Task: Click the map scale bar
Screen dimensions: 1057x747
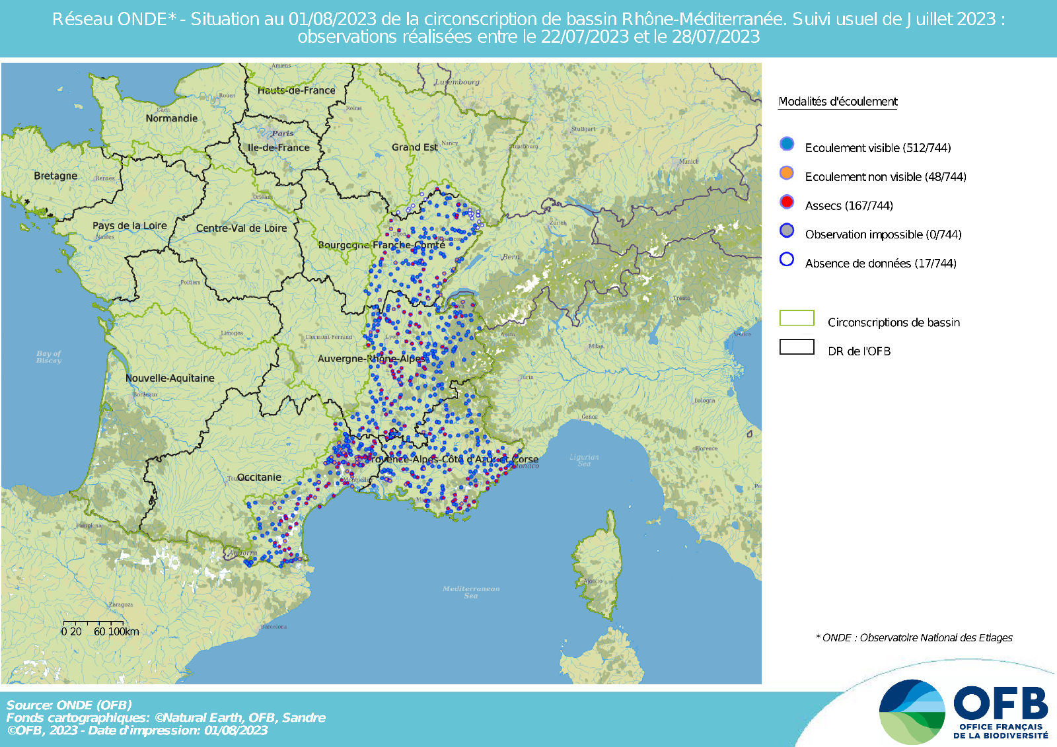Action: 93,623
